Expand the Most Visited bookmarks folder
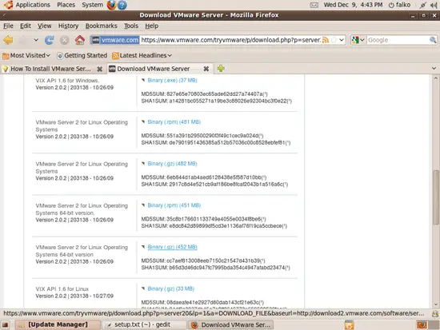 pos(26,55)
